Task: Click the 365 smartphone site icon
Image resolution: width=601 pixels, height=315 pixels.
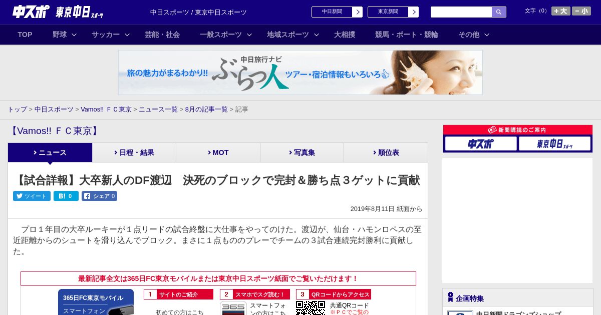Action: (x=233, y=308)
